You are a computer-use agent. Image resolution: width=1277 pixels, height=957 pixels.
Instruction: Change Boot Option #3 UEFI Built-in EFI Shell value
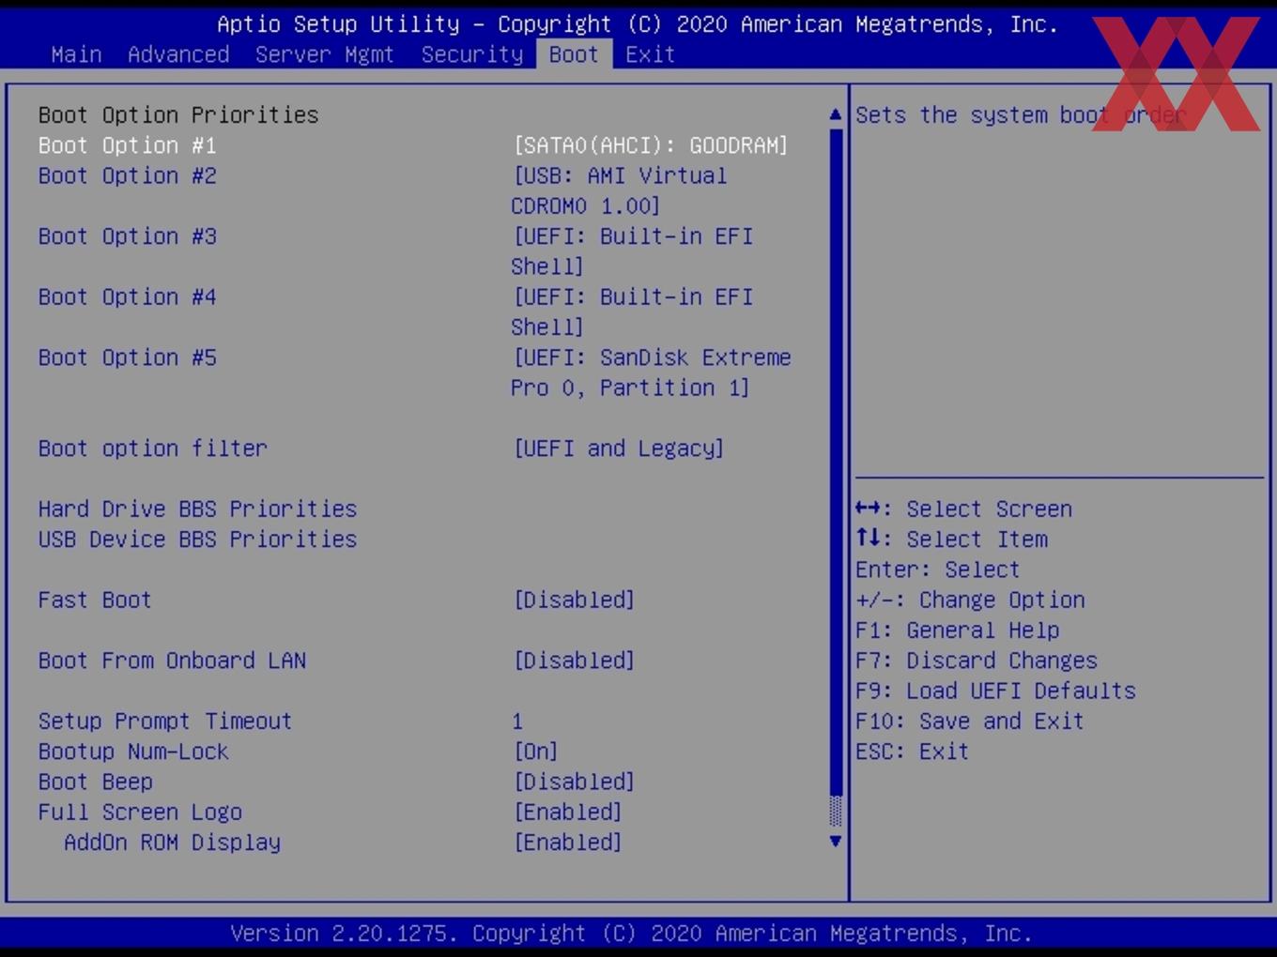pyautogui.click(x=633, y=251)
